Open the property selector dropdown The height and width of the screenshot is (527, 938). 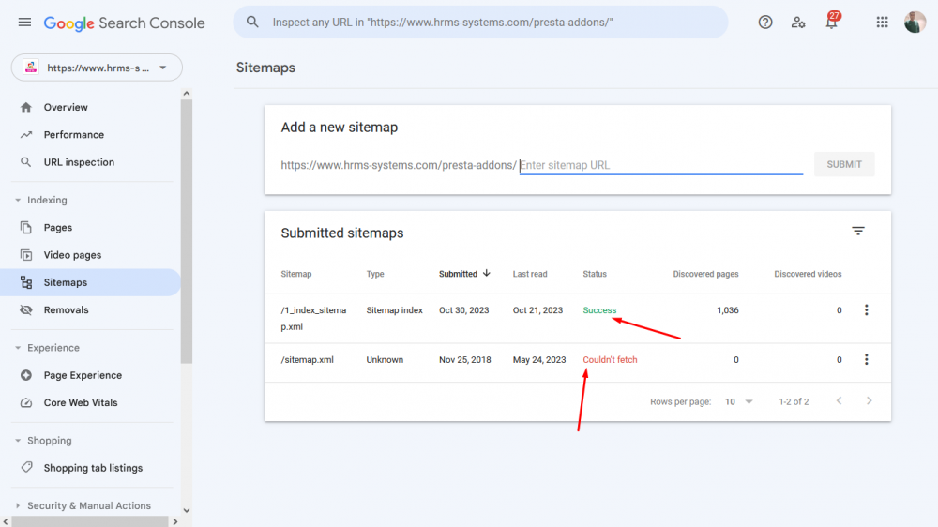[97, 68]
